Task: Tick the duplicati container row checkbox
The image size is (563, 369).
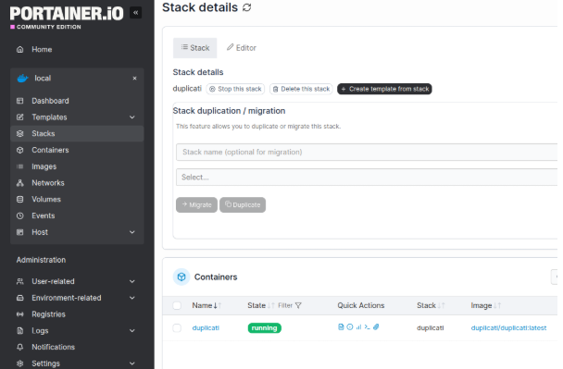Action: pyautogui.click(x=177, y=327)
